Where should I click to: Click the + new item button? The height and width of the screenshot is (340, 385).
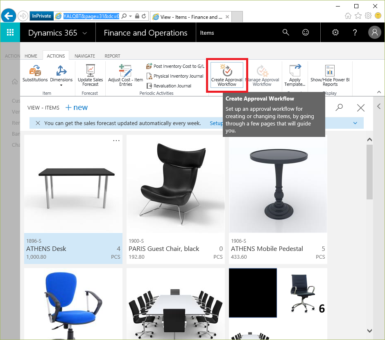(77, 107)
